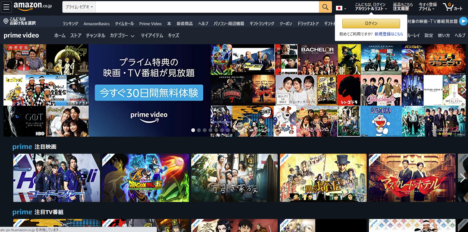Open 設定 in prime video nav
This screenshot has width=468, height=232.
[429, 36]
